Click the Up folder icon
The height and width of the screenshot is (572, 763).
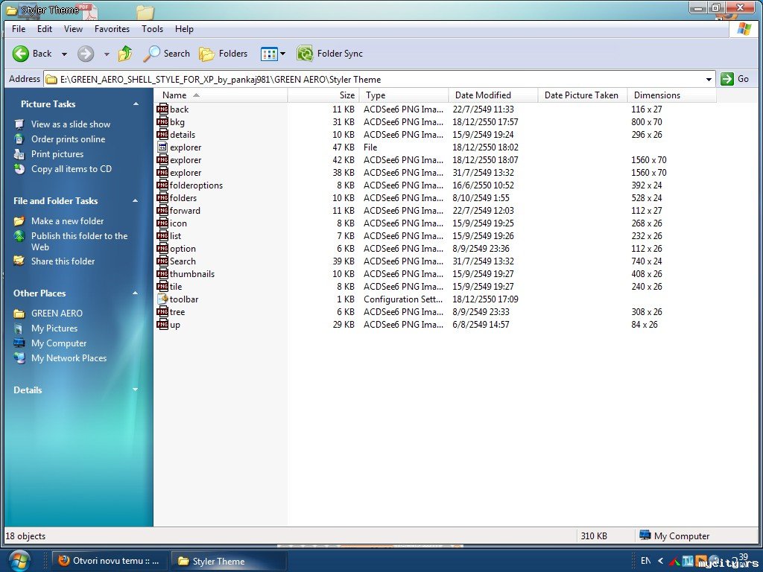[x=125, y=54]
